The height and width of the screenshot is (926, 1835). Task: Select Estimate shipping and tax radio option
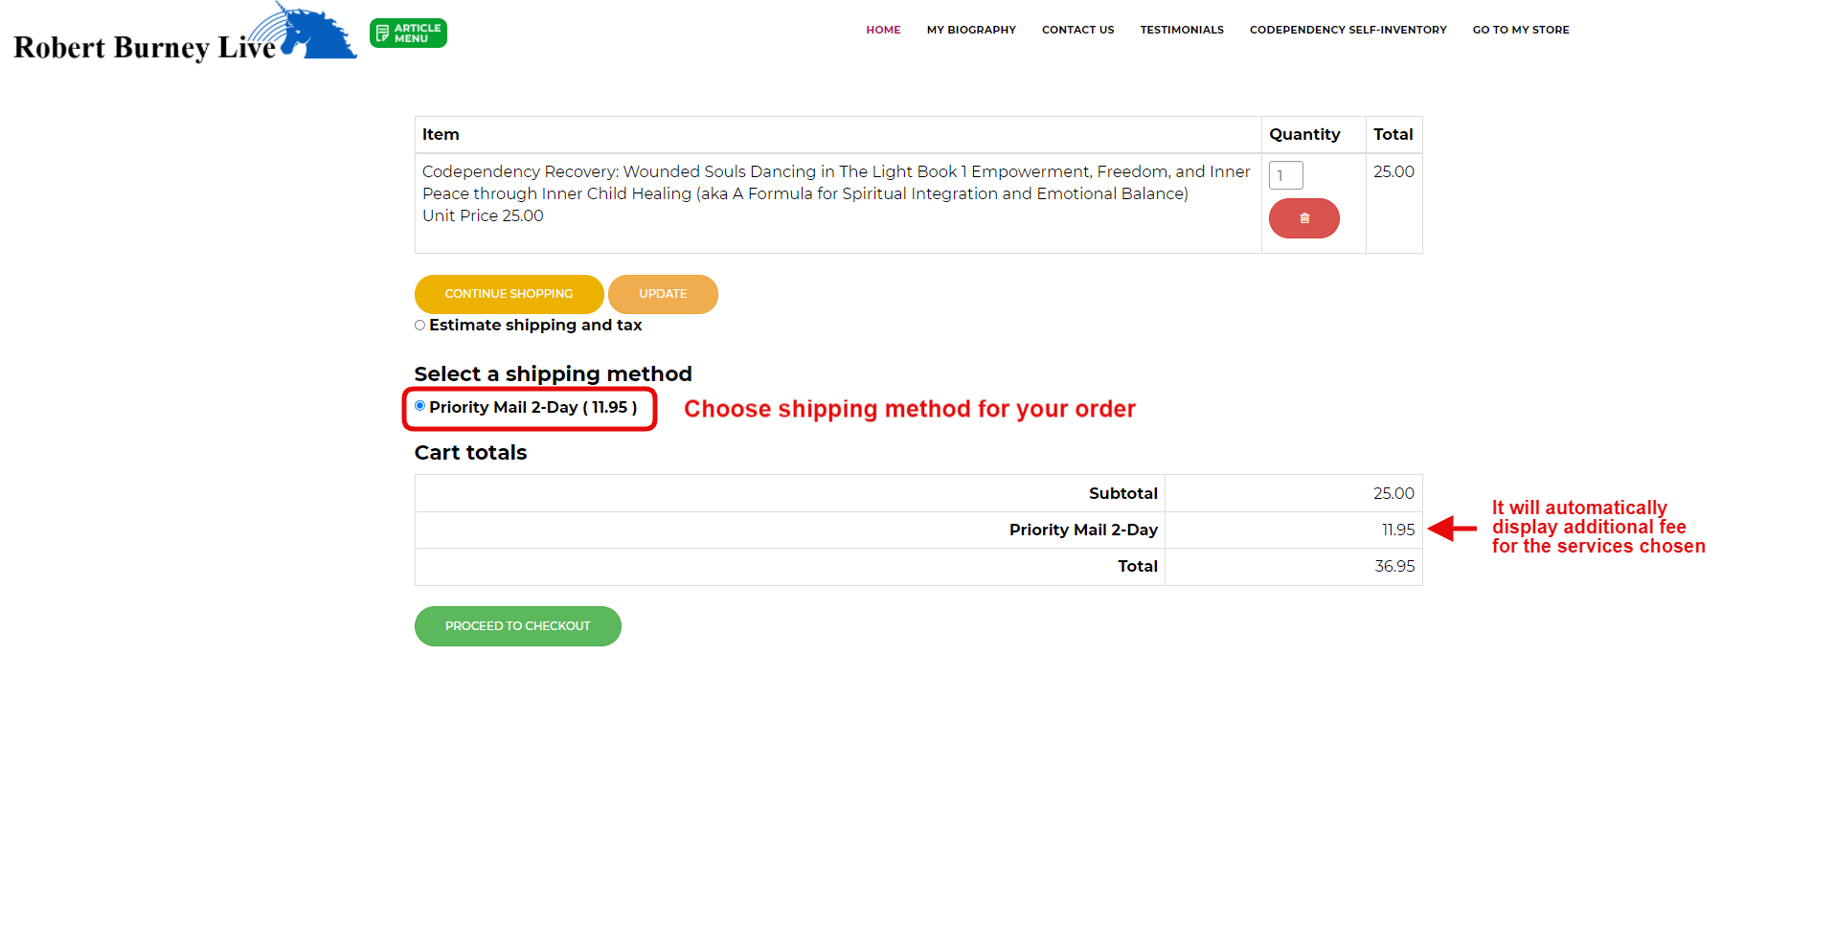coord(419,326)
